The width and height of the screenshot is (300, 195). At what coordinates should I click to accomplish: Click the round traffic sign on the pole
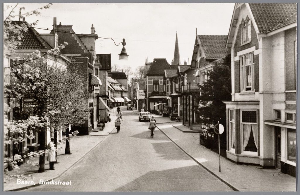click(x=219, y=129)
